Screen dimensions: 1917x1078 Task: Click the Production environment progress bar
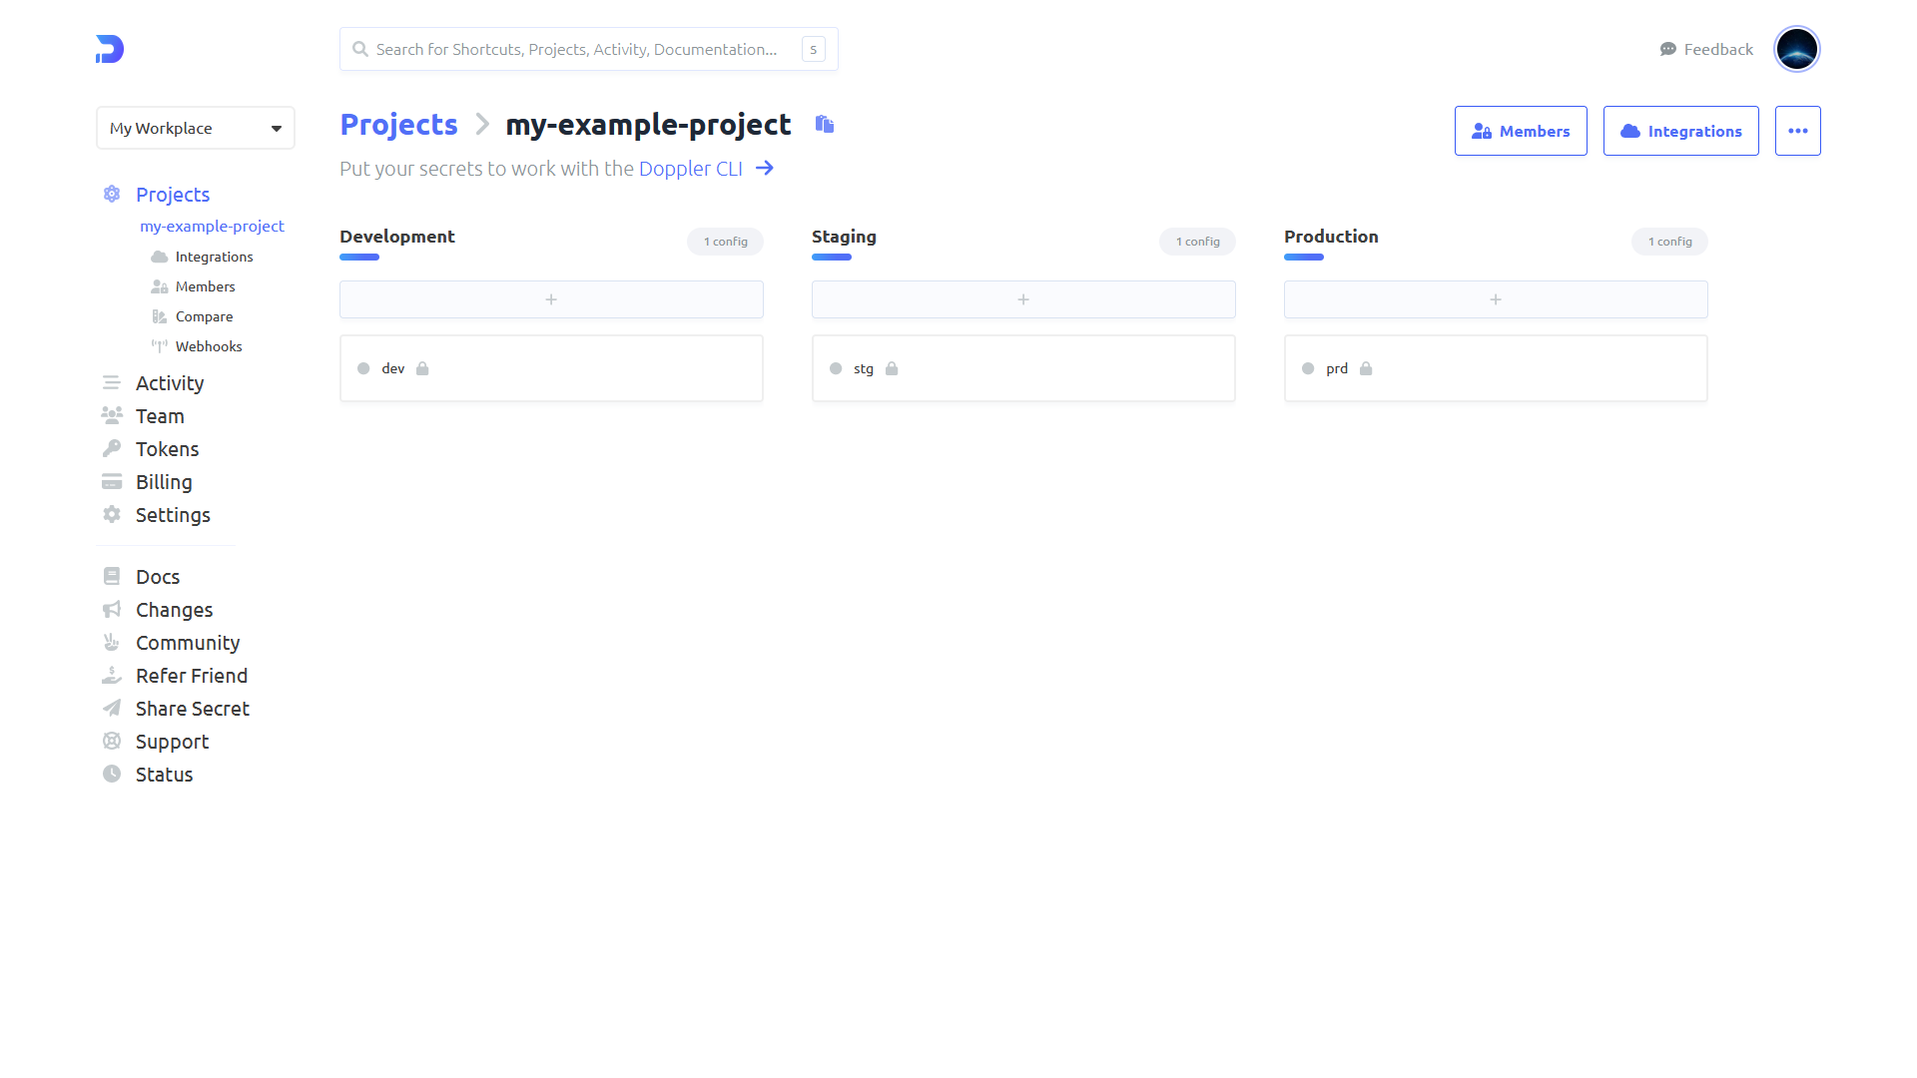click(1303, 257)
